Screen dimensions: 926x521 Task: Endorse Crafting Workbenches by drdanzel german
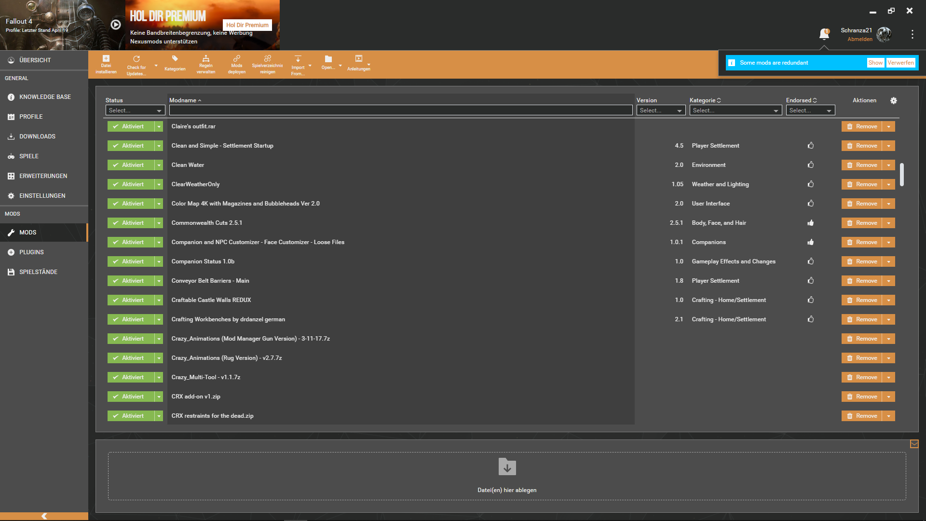click(811, 319)
